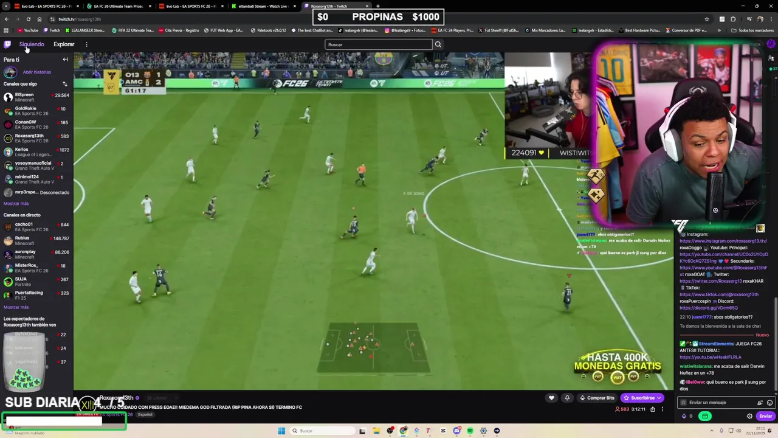The width and height of the screenshot is (778, 438).
Task: Bookmark this page with the star
Action: pyautogui.click(x=706, y=19)
